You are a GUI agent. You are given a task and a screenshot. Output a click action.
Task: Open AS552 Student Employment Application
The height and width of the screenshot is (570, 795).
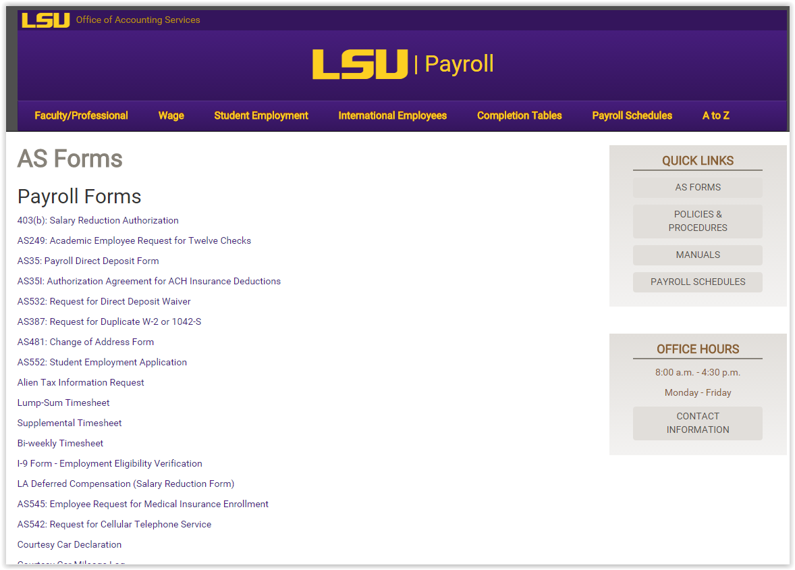tap(102, 363)
